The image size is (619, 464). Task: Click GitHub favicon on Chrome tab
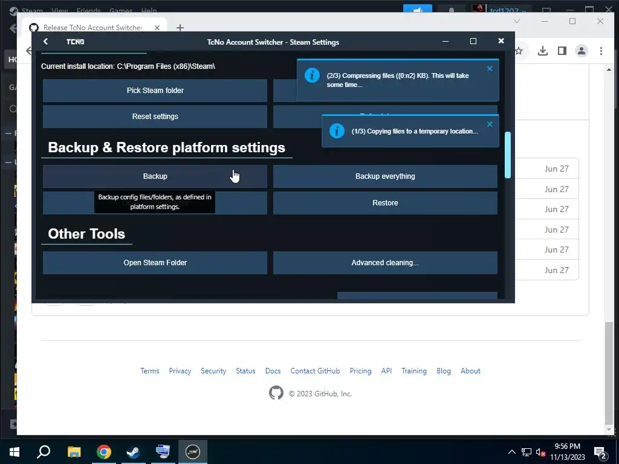pos(34,28)
